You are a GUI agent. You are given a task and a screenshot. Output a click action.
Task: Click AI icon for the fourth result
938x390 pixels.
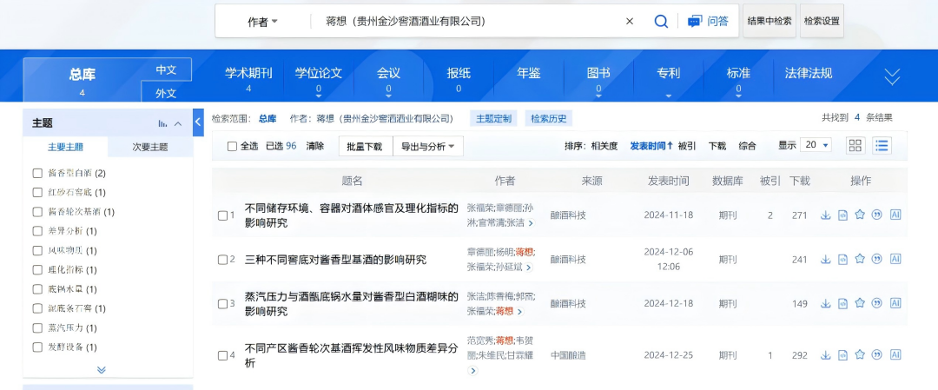(x=895, y=354)
